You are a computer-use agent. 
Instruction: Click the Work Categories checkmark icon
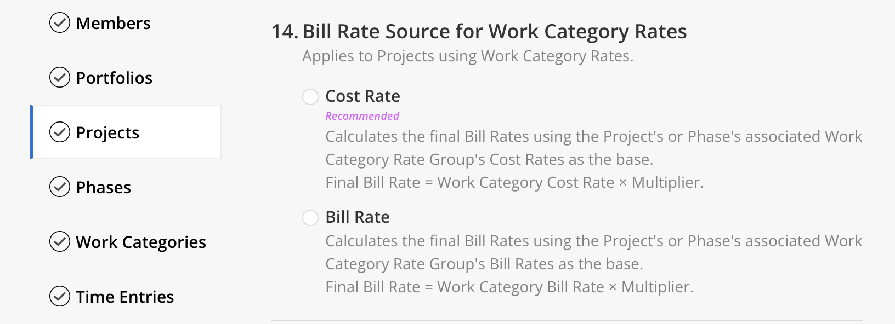point(60,242)
